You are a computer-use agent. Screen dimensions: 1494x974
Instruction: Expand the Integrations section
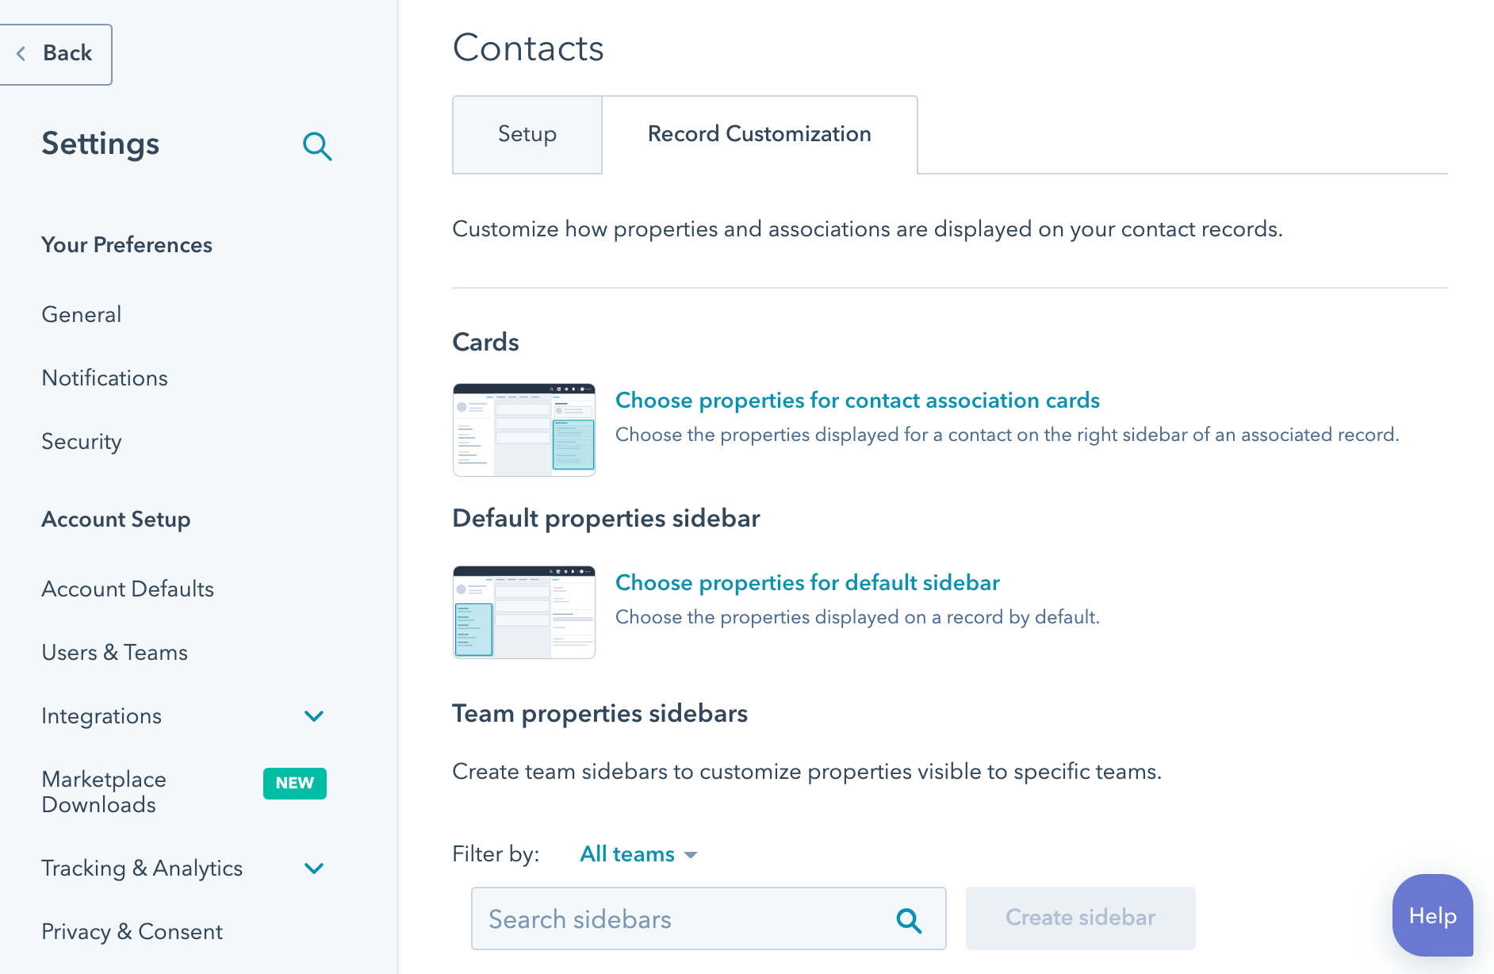click(314, 715)
